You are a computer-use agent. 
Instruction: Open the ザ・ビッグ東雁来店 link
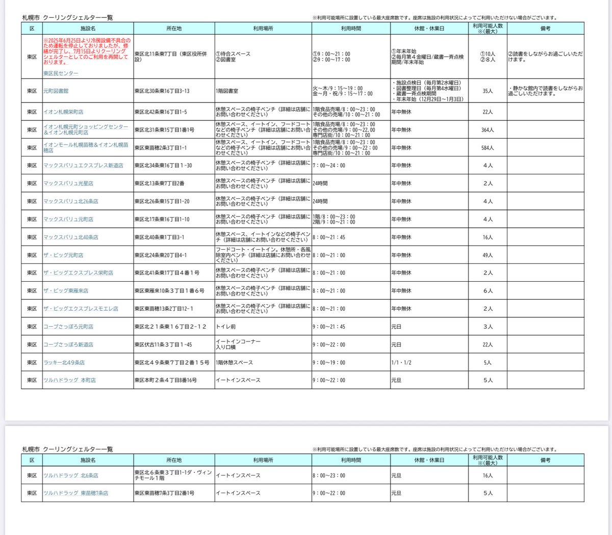(66, 290)
